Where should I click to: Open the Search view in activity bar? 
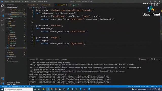point(2,10)
